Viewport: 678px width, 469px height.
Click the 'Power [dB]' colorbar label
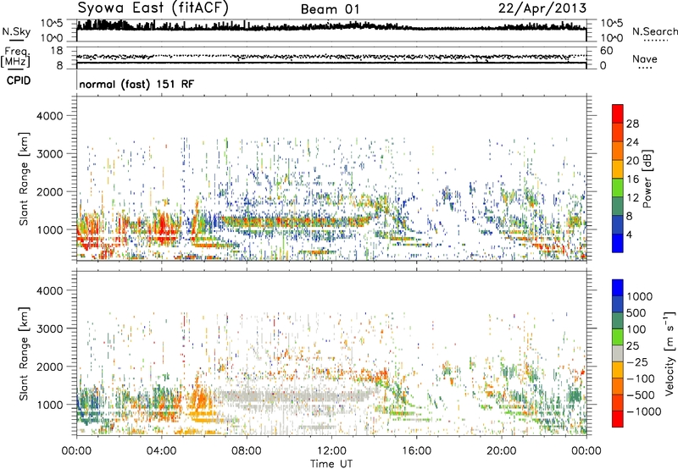pyautogui.click(x=647, y=179)
